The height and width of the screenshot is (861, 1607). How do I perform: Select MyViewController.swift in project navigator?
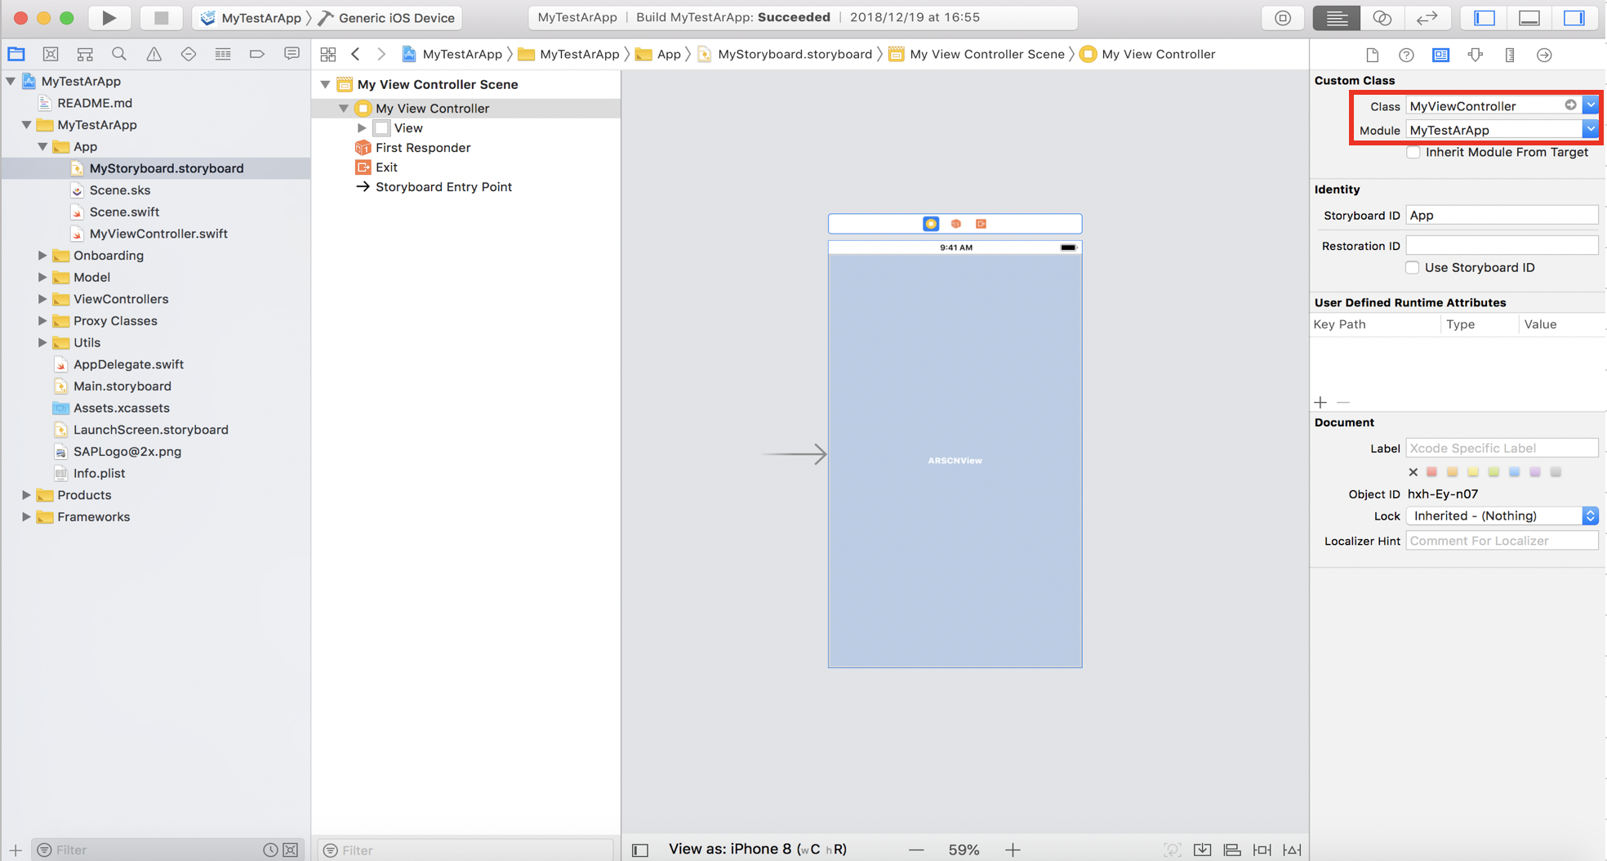[158, 234]
